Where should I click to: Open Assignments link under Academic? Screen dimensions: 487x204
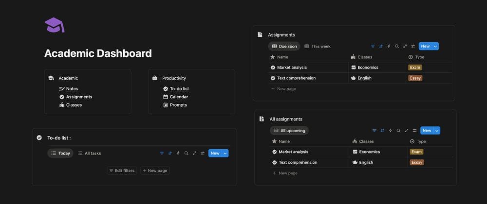[76, 97]
